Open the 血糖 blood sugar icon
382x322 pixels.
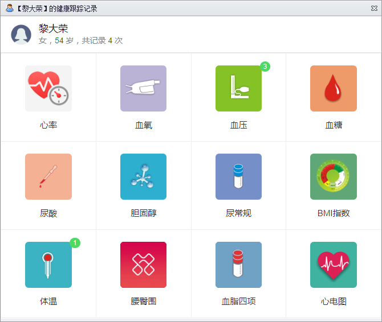pos(334,88)
